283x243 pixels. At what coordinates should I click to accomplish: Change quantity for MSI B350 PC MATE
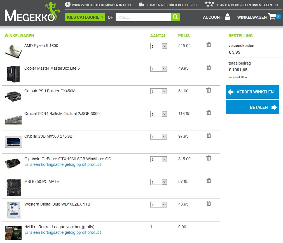159,182
